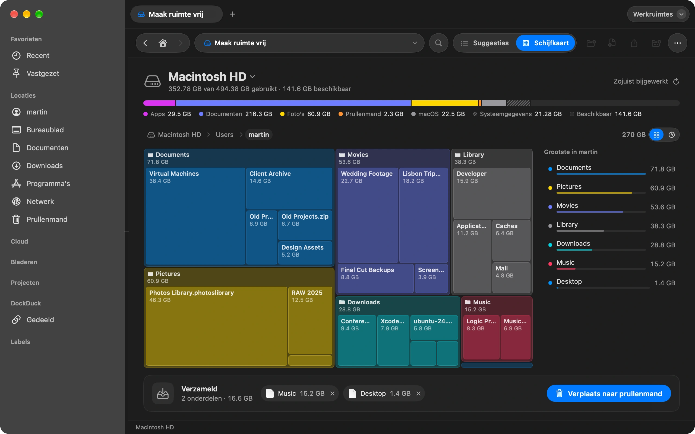The image size is (695, 434).
Task: Click the Apps 29.5 GB legend entry
Action: pos(167,114)
